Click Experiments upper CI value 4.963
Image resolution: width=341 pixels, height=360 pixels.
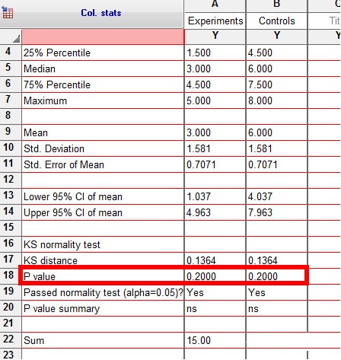click(199, 212)
